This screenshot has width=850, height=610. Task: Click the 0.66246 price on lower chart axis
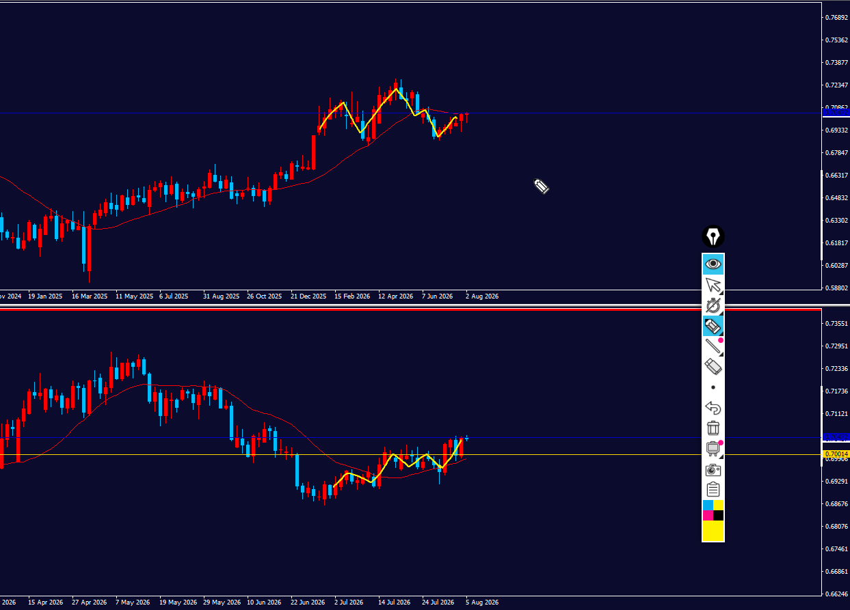837,594
